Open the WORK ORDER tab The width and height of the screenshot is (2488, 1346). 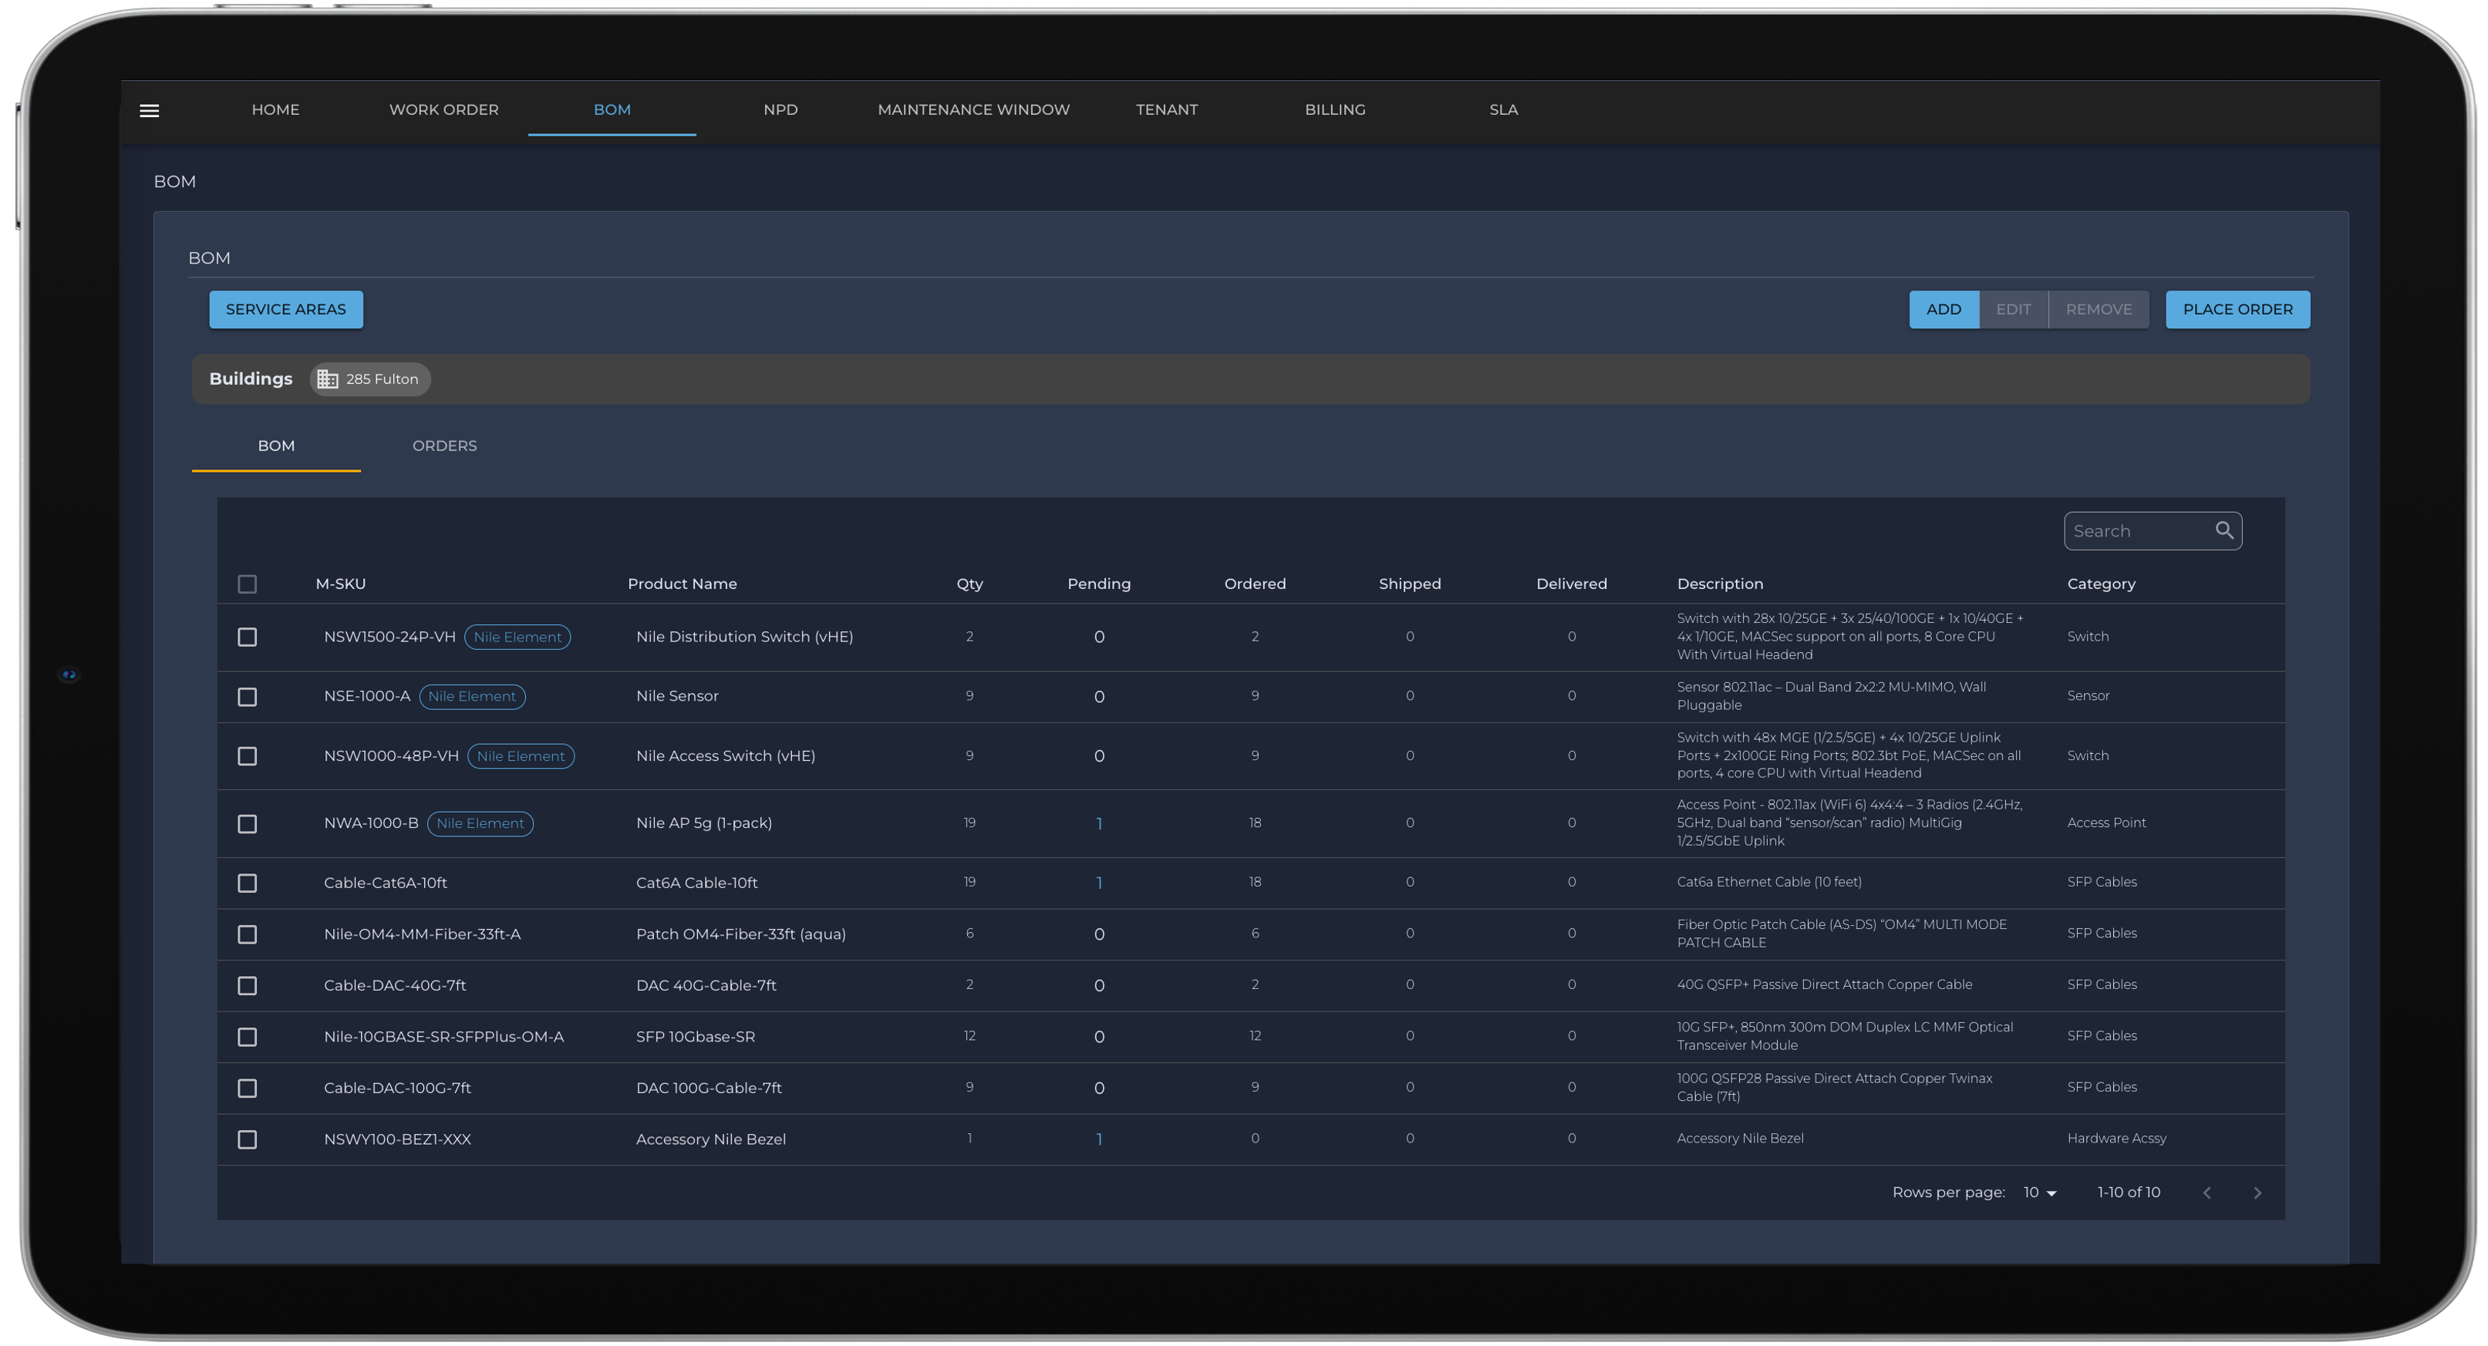[443, 109]
